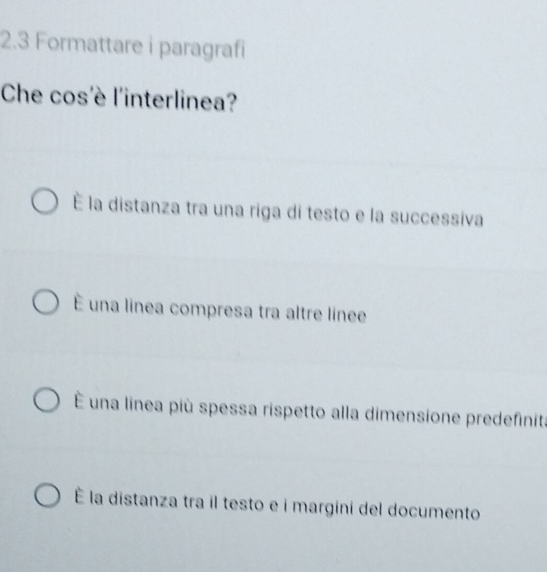The width and height of the screenshot is (547, 572).
Task: Select the radio button for 'una linea compresa tra altre linee'
Action: [46, 302]
